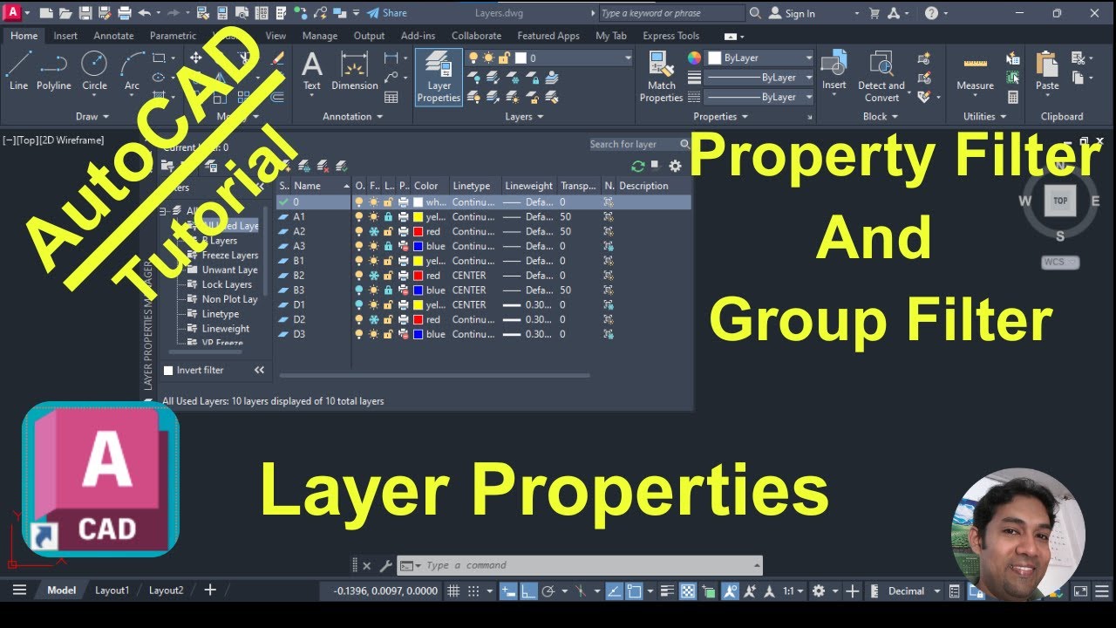Click the Delete Layer icon with red X
The width and height of the screenshot is (1116, 628).
click(323, 166)
